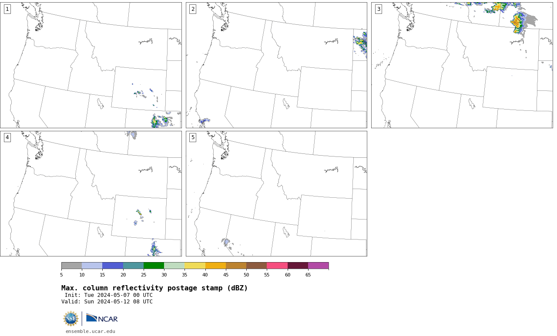Click the colorbar tick label 35
This screenshot has height=336, width=557.
click(x=185, y=275)
